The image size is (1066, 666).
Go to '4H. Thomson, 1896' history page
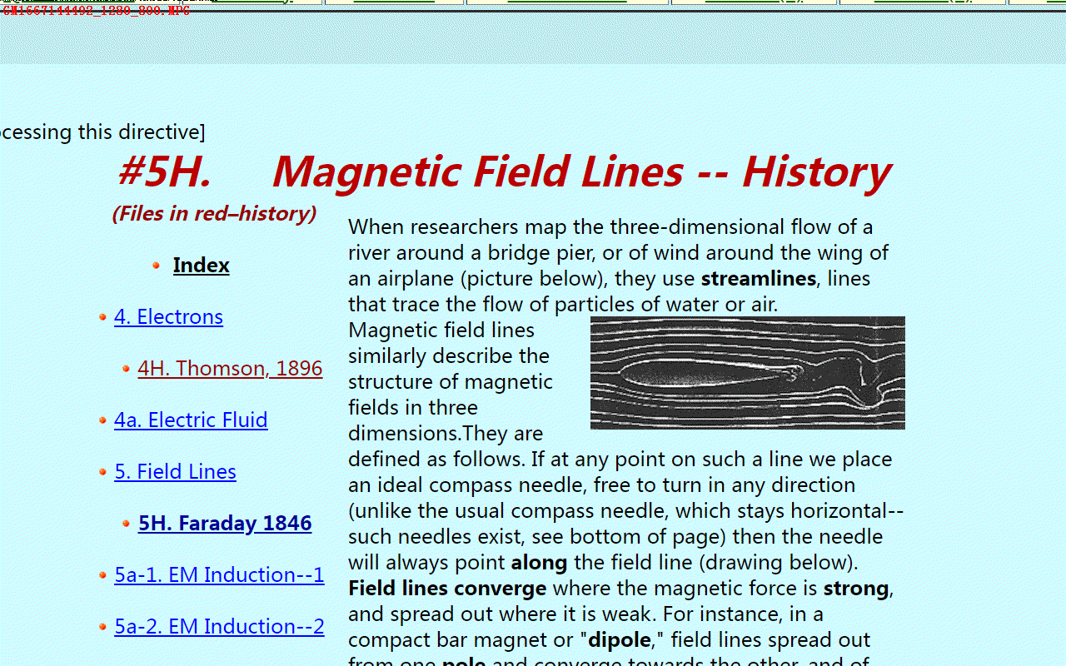click(x=230, y=369)
